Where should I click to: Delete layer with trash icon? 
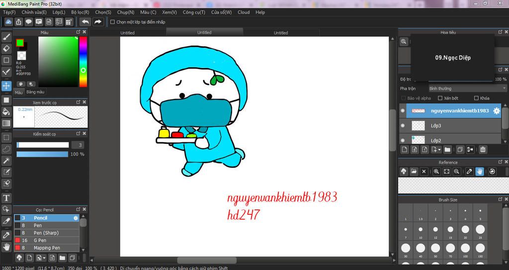[483, 150]
